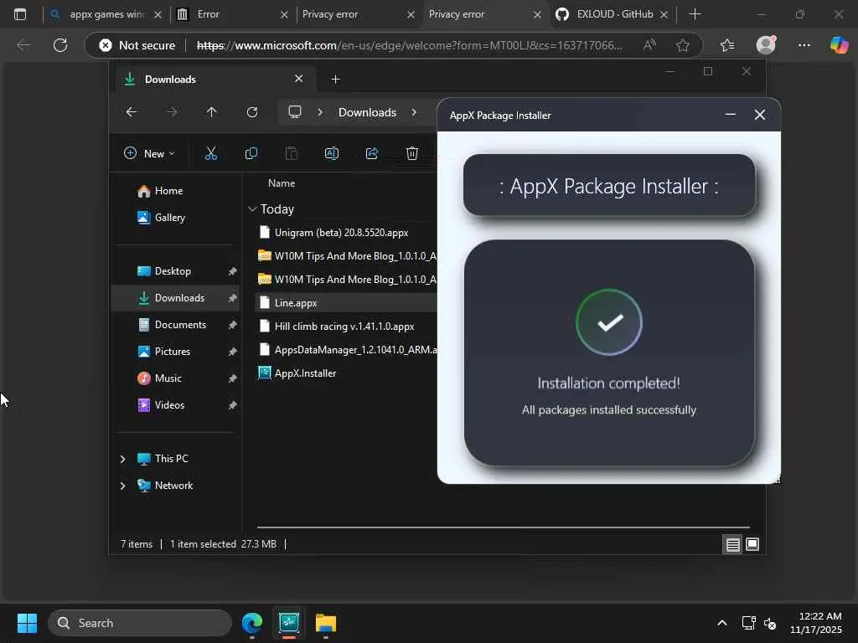Open AppX Installer from the taskbar

pos(289,623)
